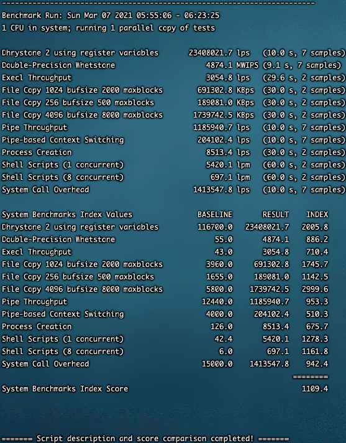The image size is (346, 443).
Task: Click the "System Benchmarks Index Score" label
Action: [65, 389]
